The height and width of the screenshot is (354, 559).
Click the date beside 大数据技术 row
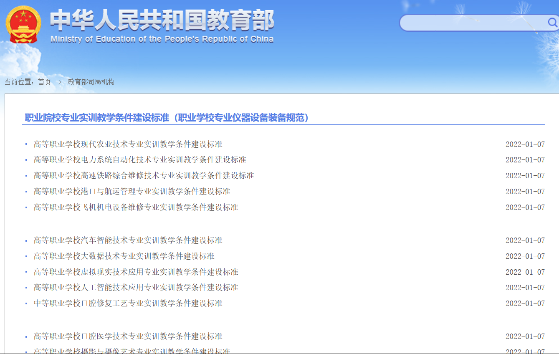(x=525, y=256)
